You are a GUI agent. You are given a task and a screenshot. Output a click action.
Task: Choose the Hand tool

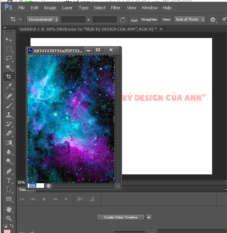click(x=9, y=209)
